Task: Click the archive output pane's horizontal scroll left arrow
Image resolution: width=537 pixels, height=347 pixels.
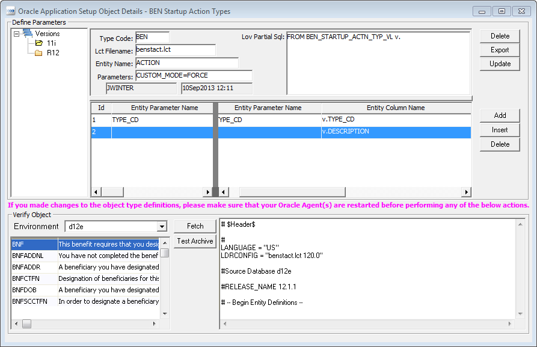Action: click(x=225, y=324)
